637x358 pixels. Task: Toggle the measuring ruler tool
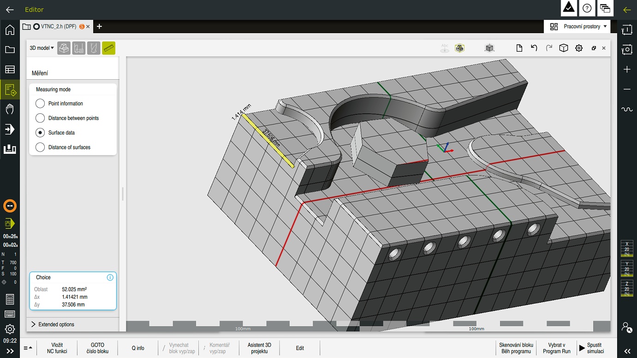point(108,48)
